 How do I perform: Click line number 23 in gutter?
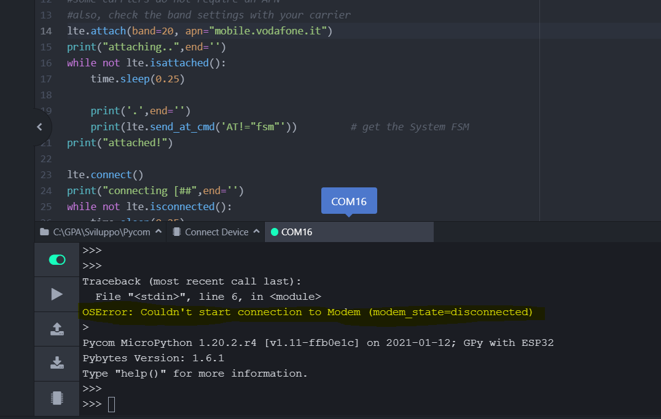coord(46,175)
